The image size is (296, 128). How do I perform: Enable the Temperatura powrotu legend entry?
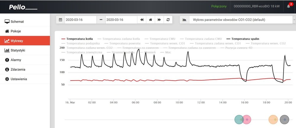(123, 43)
